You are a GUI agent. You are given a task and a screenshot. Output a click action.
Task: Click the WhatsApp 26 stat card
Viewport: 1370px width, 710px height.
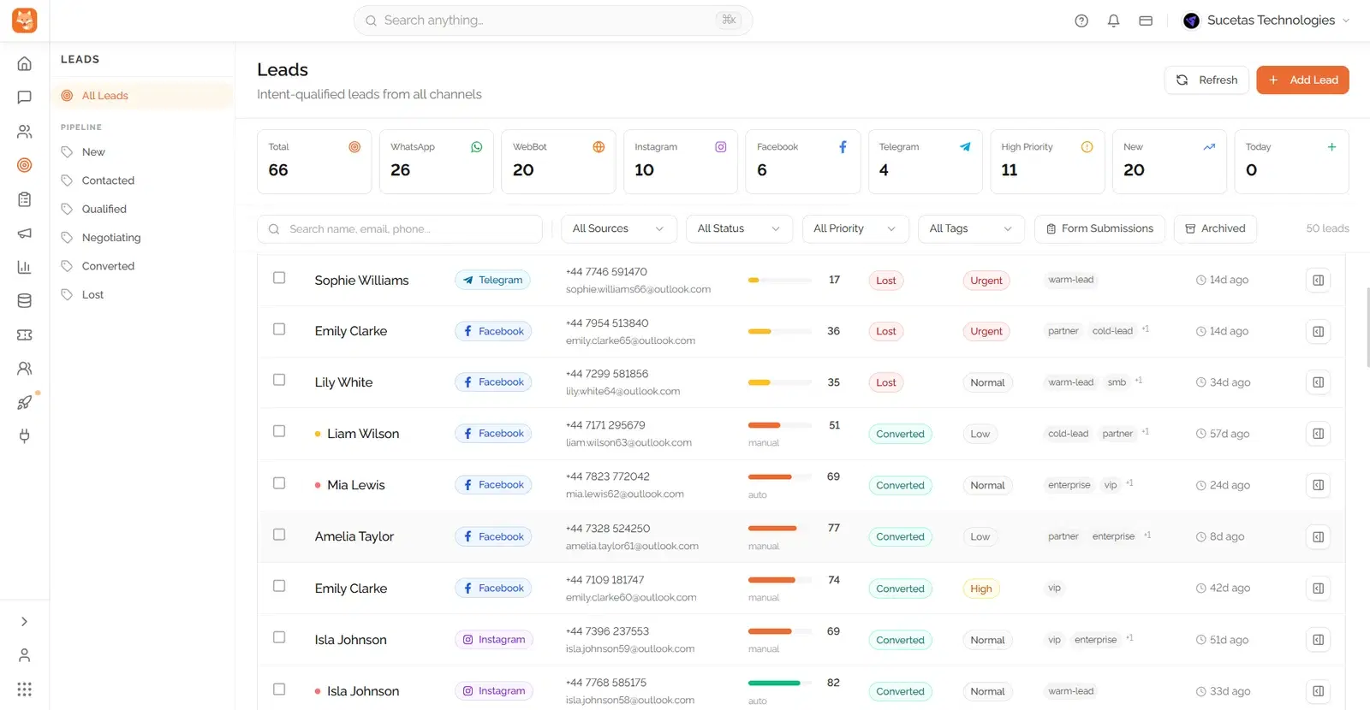point(437,162)
